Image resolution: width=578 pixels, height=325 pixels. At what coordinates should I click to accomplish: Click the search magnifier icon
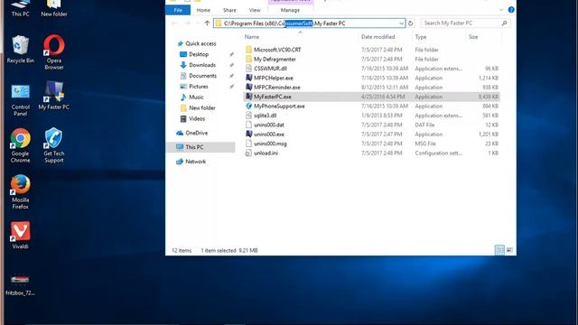(504, 23)
